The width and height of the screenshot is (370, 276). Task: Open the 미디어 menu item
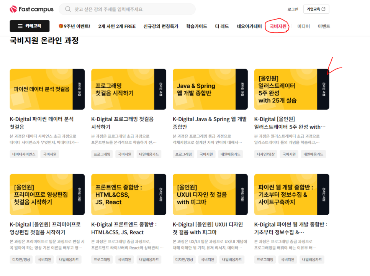(303, 26)
